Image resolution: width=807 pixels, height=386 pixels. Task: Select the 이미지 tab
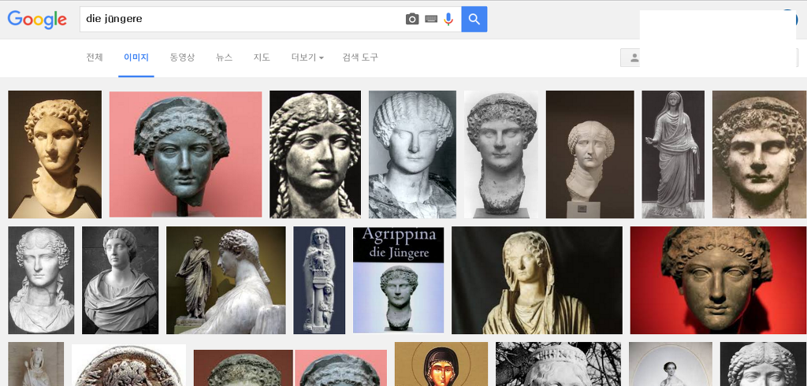tap(136, 58)
